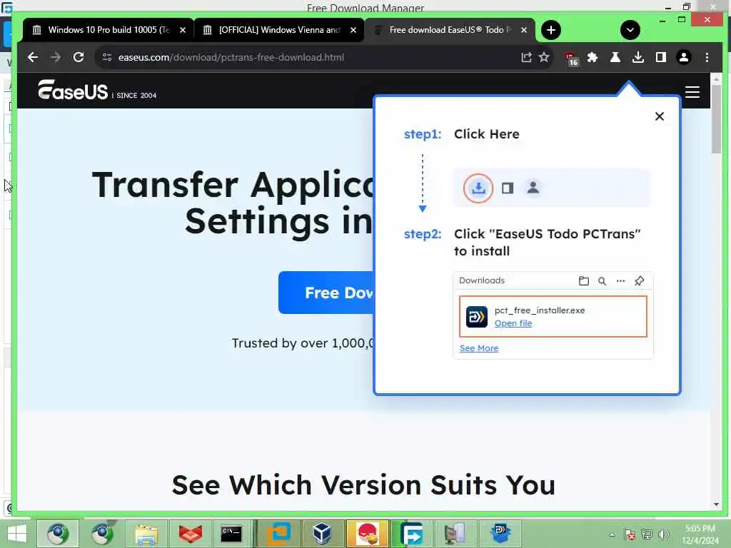Open the Extensions puzzle menu

(593, 57)
